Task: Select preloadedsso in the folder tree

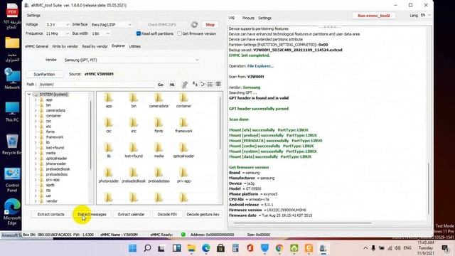Action: [57, 174]
